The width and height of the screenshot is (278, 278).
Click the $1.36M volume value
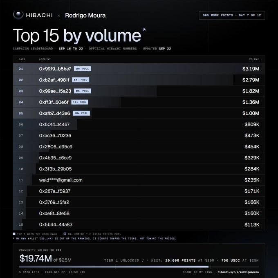[x=251, y=102]
